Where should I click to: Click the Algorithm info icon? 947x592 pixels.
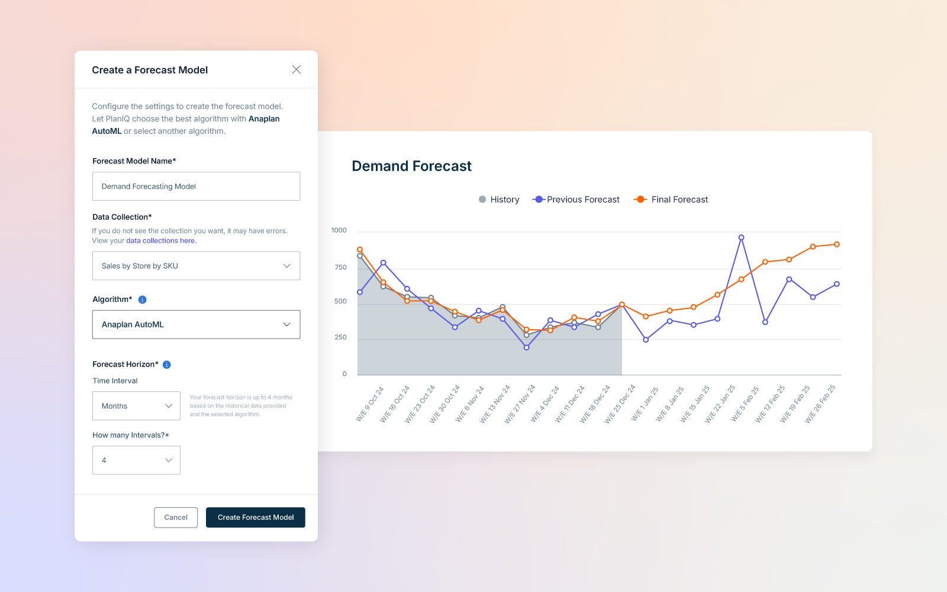pos(141,300)
